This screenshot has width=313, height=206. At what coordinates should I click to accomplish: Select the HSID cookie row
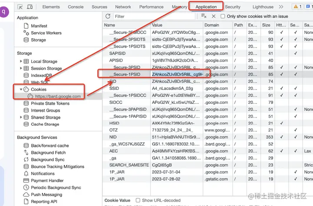(208, 123)
